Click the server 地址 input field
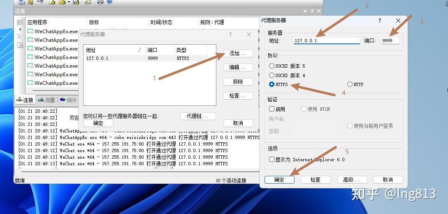This screenshot has width=448, height=214. [x=327, y=41]
